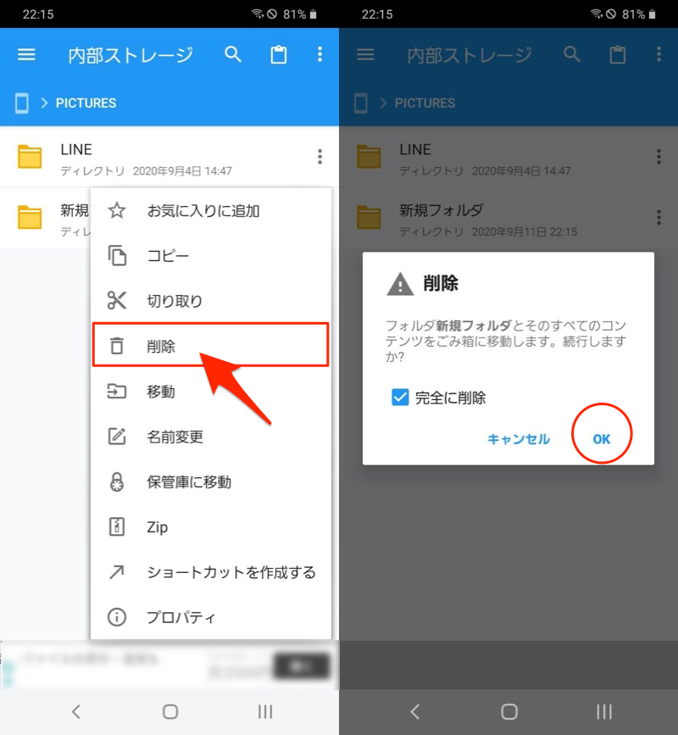Open the three-dot menu beside the dimmed 新規フォルダ row
The width and height of the screenshot is (678, 735).
pos(659,217)
